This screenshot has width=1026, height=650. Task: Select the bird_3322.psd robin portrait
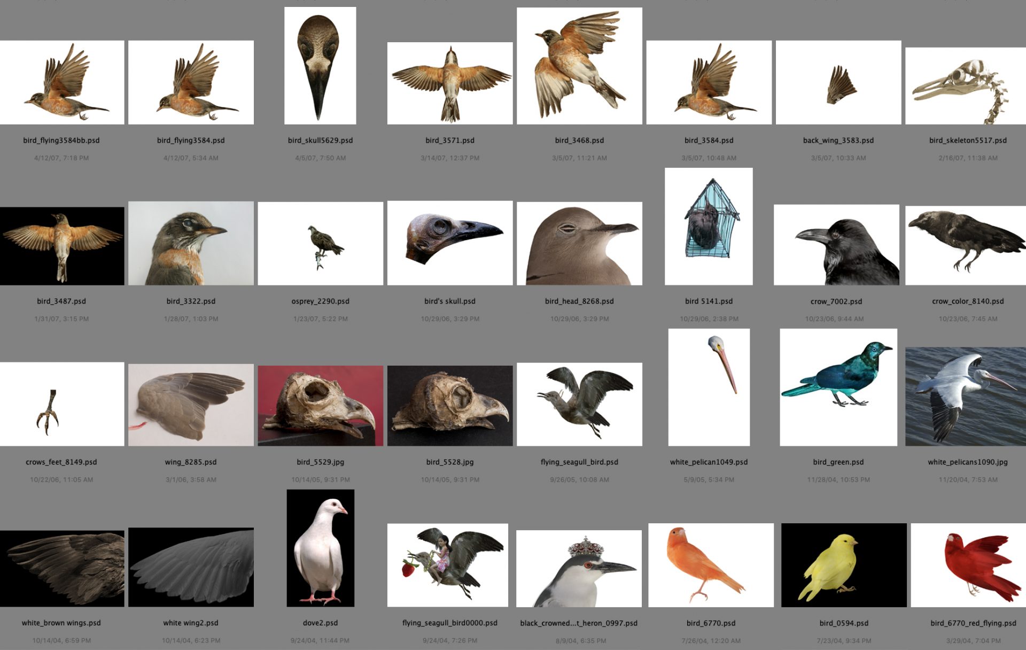tap(191, 243)
